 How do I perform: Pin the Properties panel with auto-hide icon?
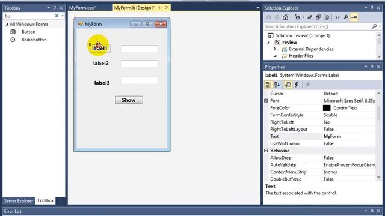coord(372,67)
